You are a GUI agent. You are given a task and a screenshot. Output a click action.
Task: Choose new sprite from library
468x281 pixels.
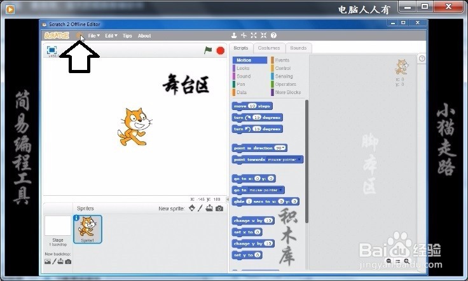coord(191,209)
